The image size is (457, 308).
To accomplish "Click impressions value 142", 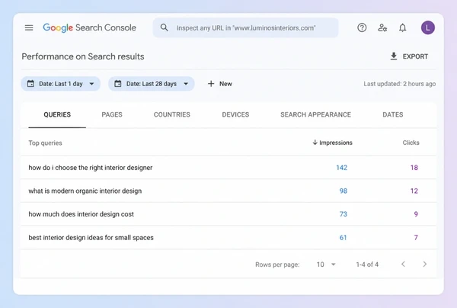I will pos(341,168).
